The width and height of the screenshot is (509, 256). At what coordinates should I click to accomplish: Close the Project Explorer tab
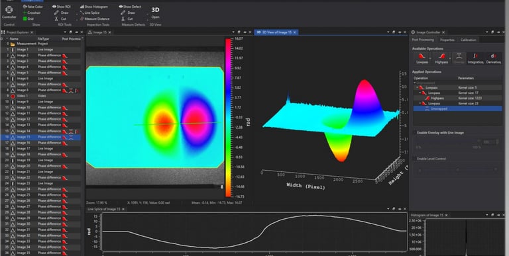click(32, 32)
